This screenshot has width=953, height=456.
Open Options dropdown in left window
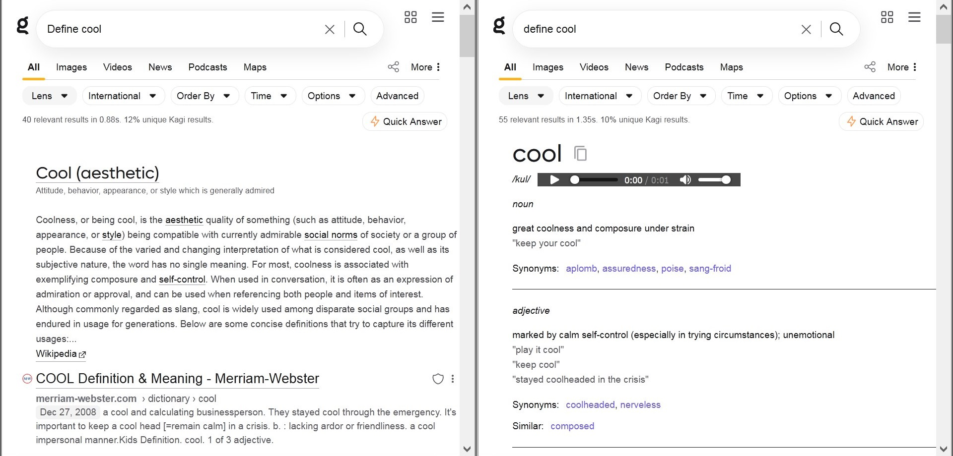click(x=333, y=96)
